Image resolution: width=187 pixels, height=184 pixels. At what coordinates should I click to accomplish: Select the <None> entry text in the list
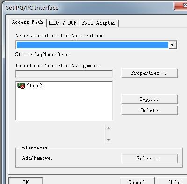click(x=35, y=85)
